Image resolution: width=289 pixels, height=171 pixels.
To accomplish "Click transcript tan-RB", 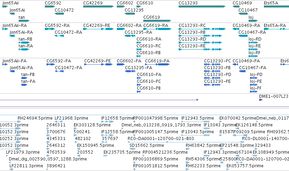I will [x=25, y=39].
